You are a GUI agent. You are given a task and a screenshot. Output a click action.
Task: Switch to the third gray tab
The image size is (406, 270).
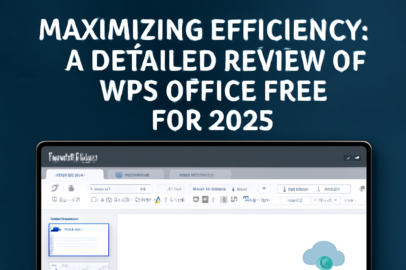tap(200, 175)
